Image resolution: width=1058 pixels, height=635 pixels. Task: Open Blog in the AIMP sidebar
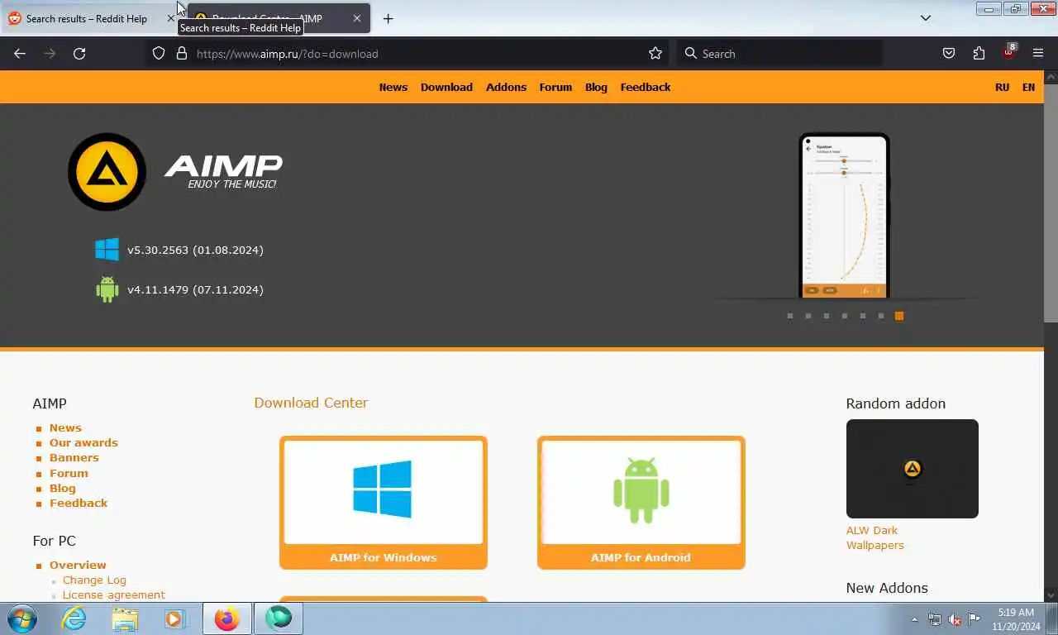click(62, 488)
